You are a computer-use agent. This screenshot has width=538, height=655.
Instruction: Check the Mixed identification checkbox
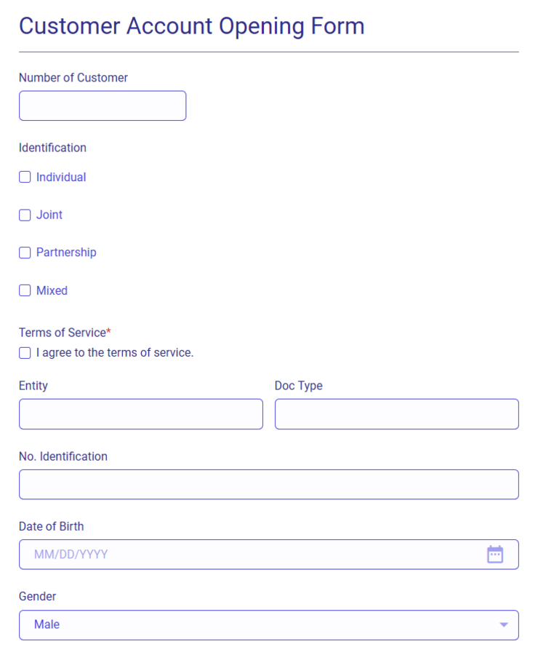(x=24, y=290)
